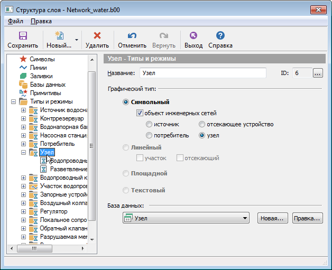
Task: Click the Выход (Exit) toolbar icon
Action: (x=193, y=36)
